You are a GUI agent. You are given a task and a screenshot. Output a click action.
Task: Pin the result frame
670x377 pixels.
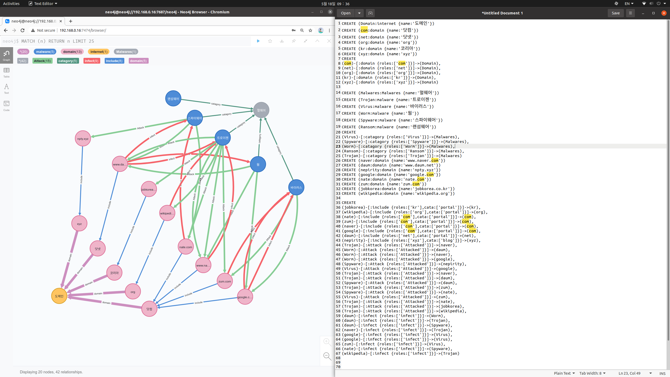coord(294,41)
